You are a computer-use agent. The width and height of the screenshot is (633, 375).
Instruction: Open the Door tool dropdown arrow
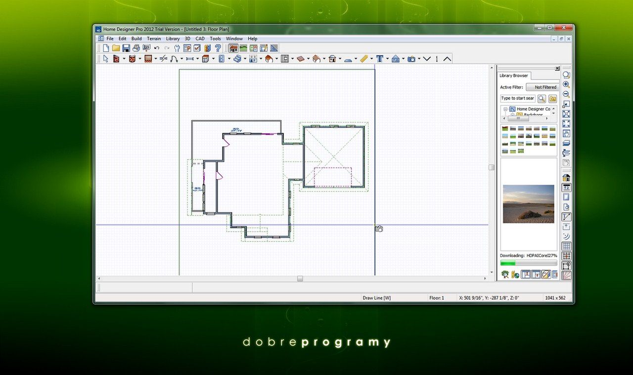click(x=181, y=59)
